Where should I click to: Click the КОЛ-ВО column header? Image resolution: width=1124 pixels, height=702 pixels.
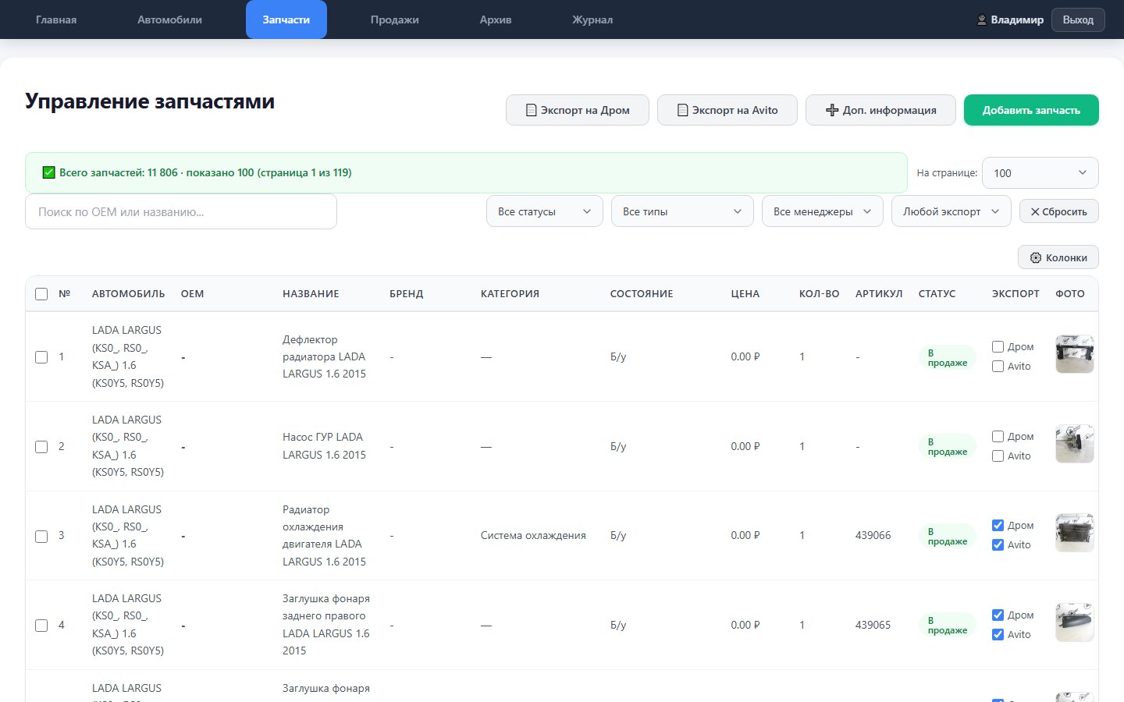pos(819,294)
